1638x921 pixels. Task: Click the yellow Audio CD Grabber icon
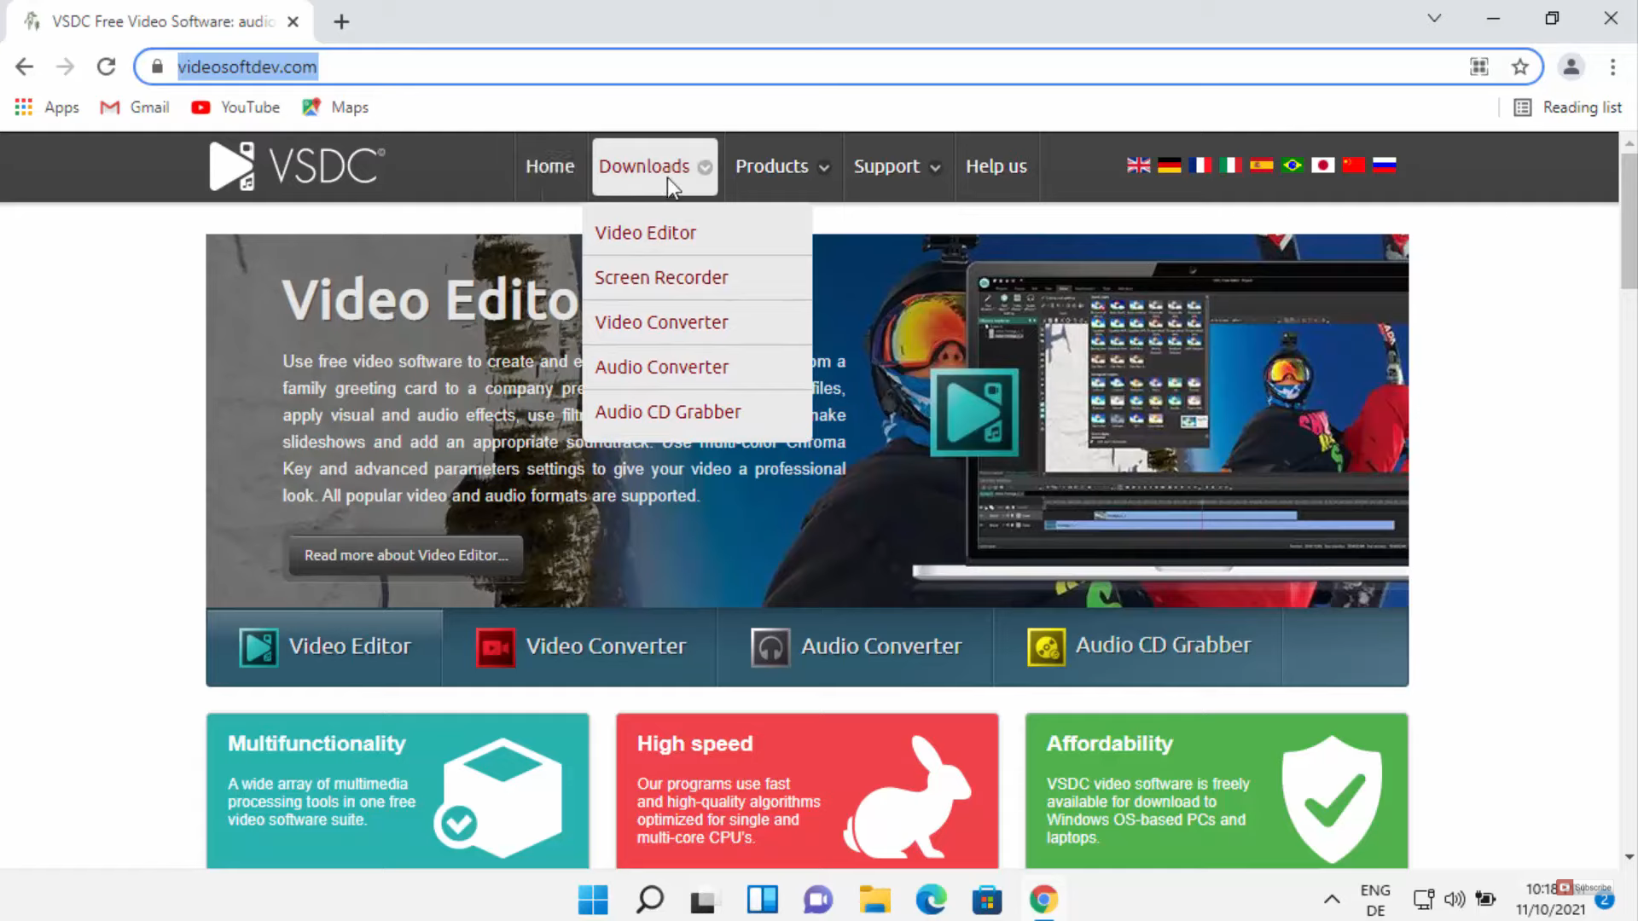tap(1046, 647)
